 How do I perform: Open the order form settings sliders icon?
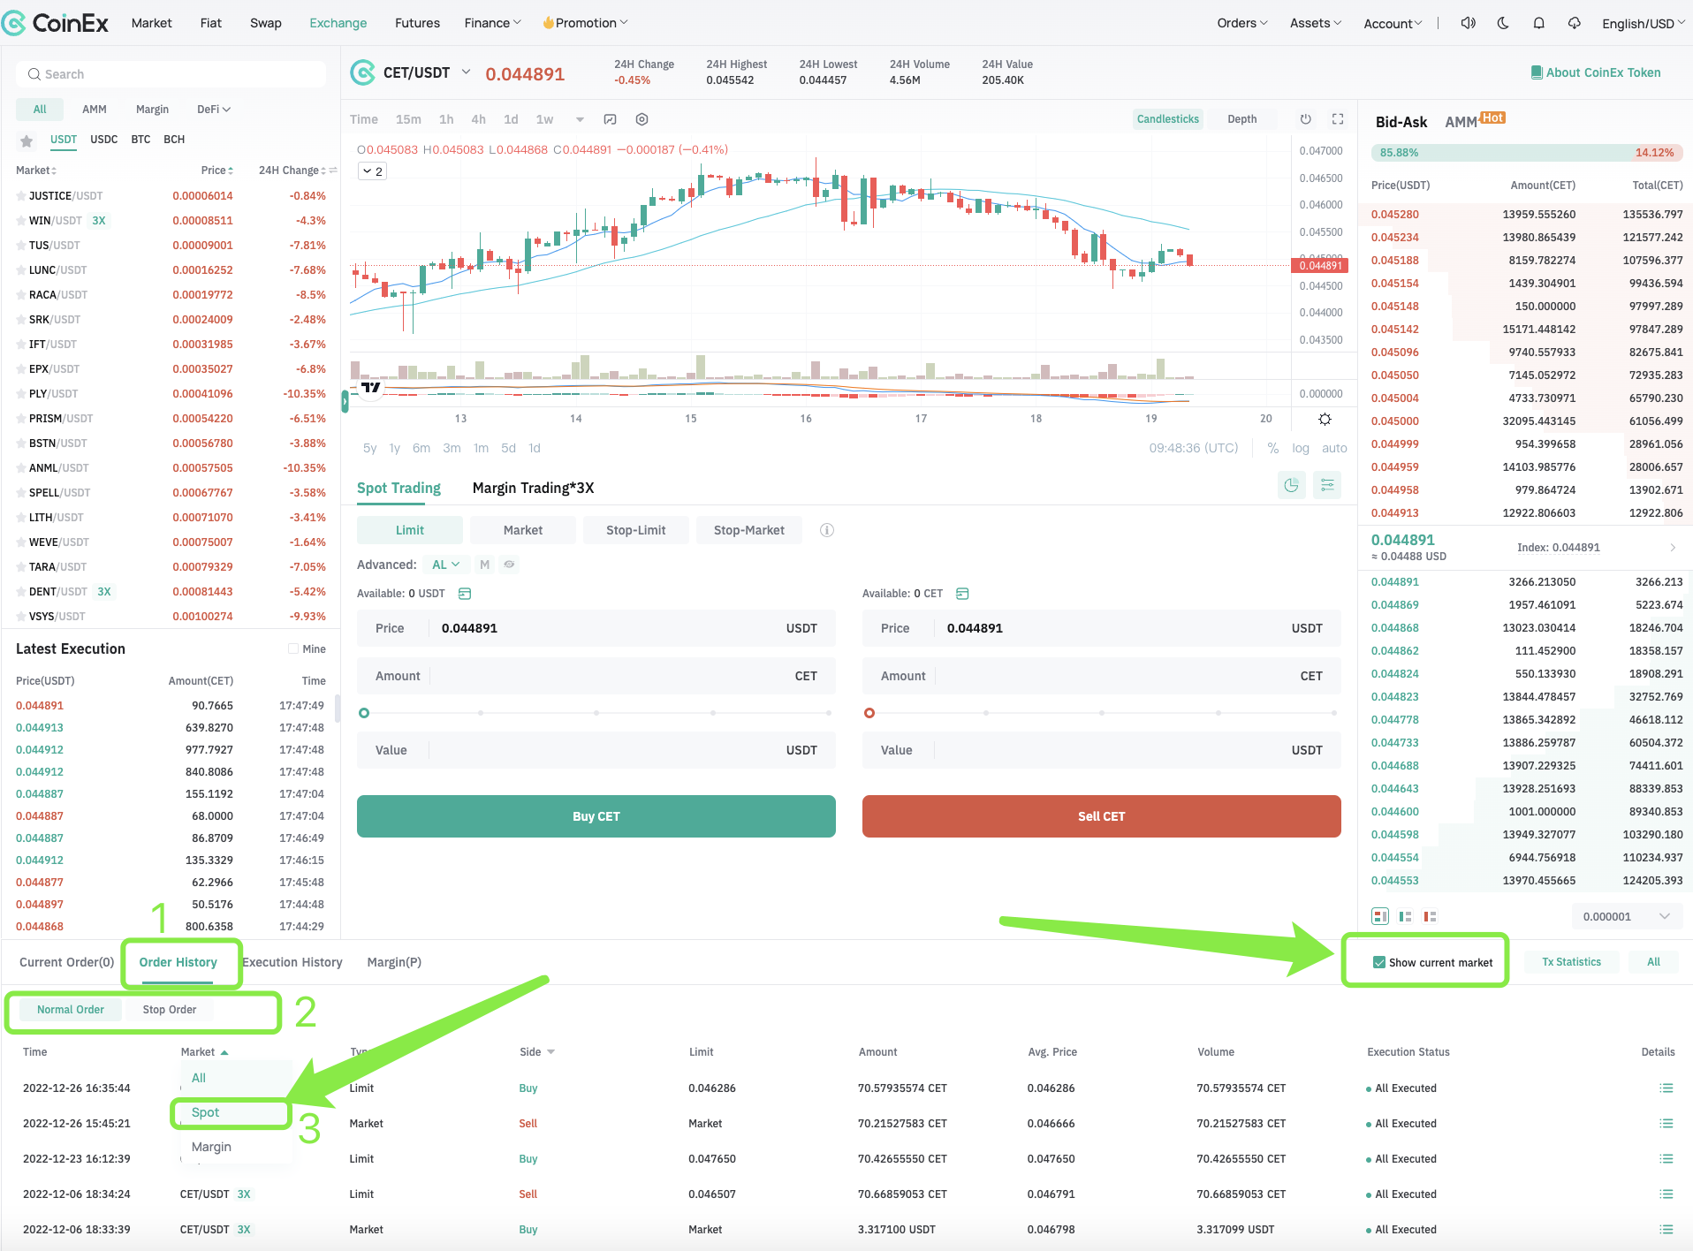point(1327,485)
